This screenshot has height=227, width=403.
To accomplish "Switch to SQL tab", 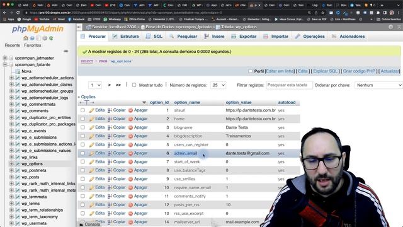I will point(154,37).
